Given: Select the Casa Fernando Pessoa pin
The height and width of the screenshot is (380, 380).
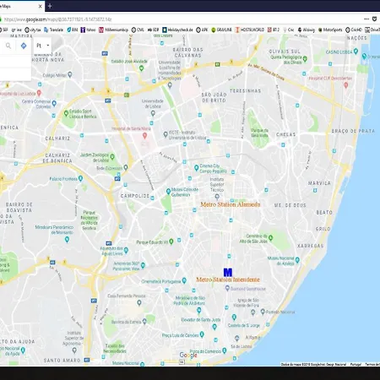Looking at the screenshot, I should [x=139, y=303].
